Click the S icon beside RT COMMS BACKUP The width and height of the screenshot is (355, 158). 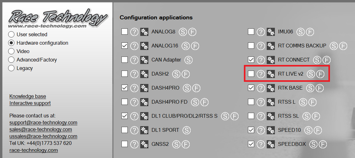(334, 46)
